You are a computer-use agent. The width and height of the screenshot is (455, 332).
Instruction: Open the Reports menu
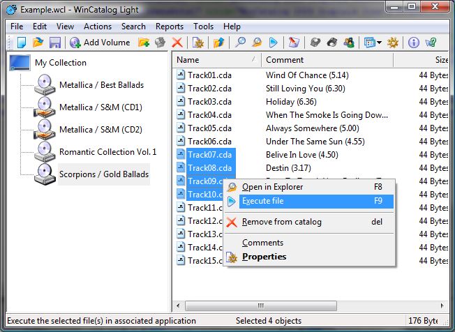pos(170,27)
